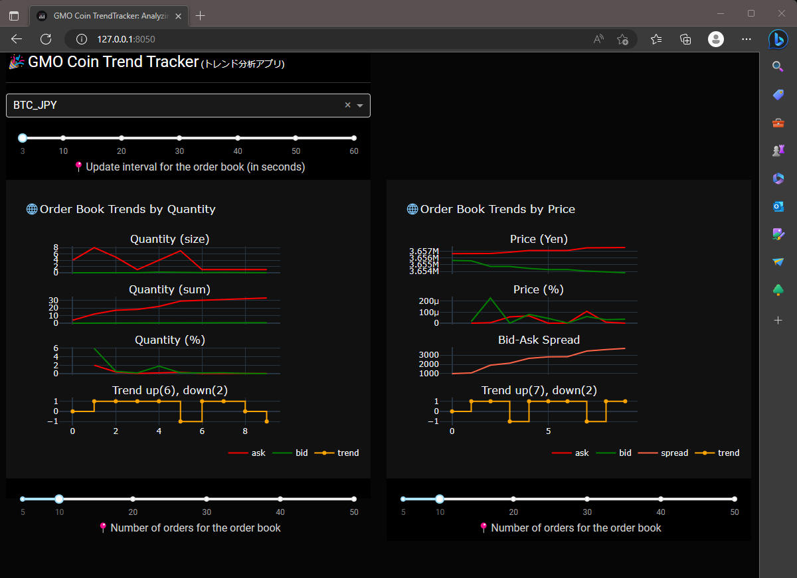Image resolution: width=797 pixels, height=578 pixels.
Task: Open the sidebar Outlook icon
Action: tap(778, 206)
